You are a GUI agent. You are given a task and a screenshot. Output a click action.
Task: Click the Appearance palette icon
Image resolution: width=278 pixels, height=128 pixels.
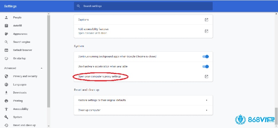pos(6,34)
